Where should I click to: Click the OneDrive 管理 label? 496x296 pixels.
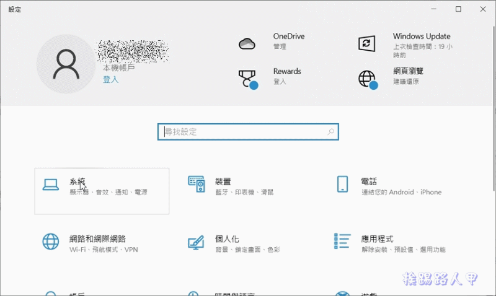pyautogui.click(x=280, y=46)
